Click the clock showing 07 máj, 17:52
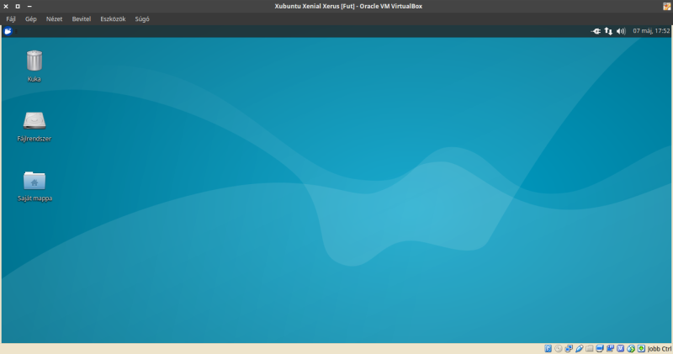The image size is (673, 354). coord(651,31)
